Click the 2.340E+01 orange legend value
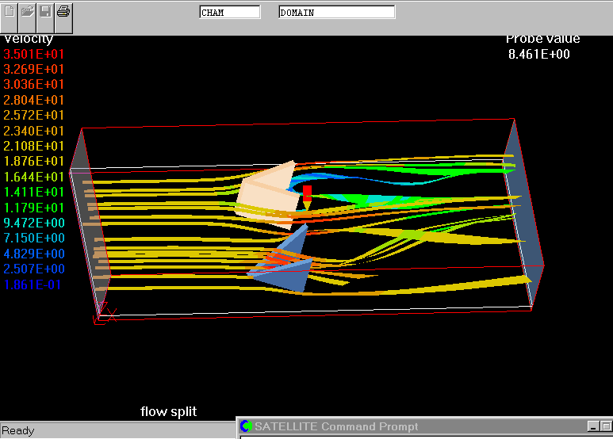 pos(34,131)
